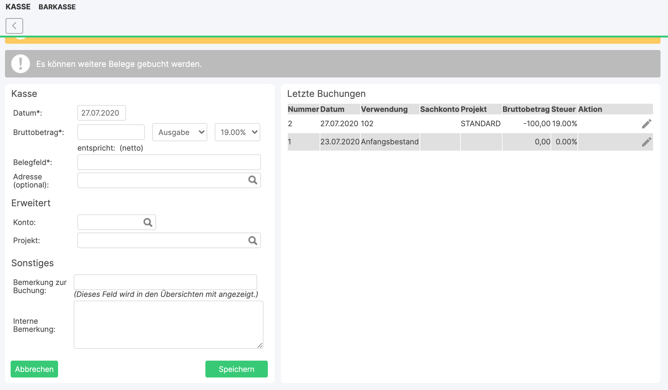
Task: Click the back arrow button
Action: (14, 26)
